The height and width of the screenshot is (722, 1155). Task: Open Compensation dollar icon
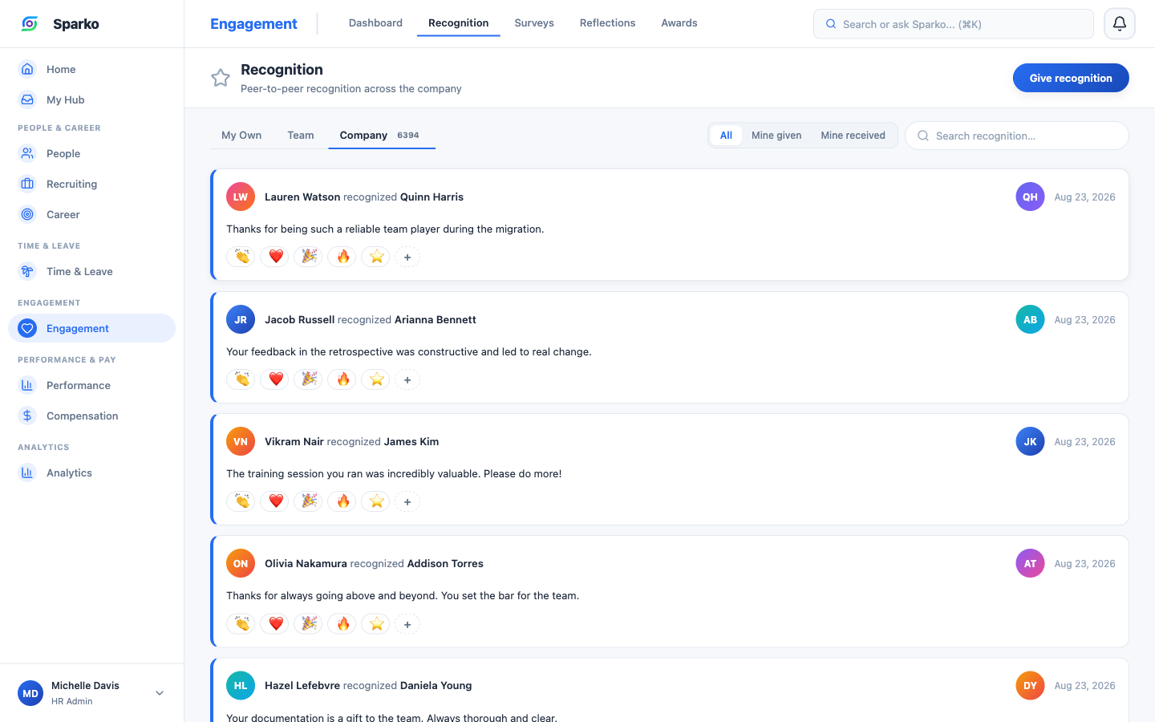(x=27, y=416)
